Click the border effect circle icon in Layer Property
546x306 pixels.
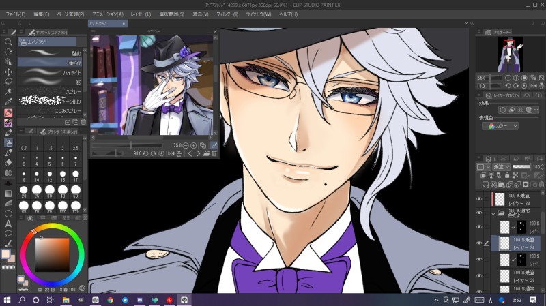(x=502, y=110)
